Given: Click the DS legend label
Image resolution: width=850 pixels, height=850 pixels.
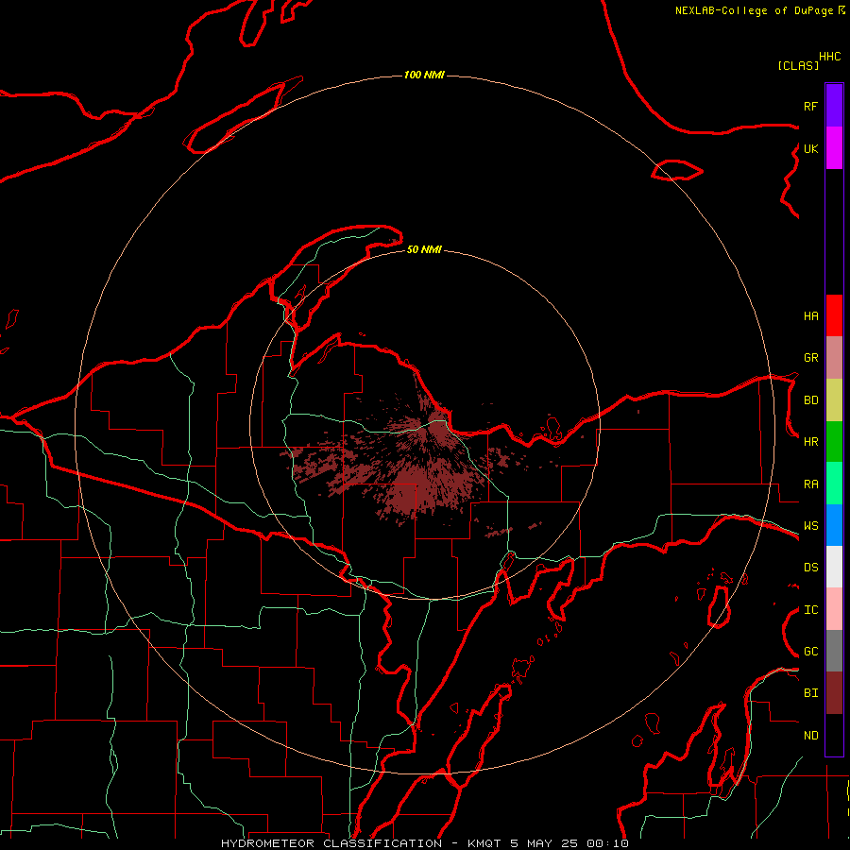Looking at the screenshot, I should point(810,568).
